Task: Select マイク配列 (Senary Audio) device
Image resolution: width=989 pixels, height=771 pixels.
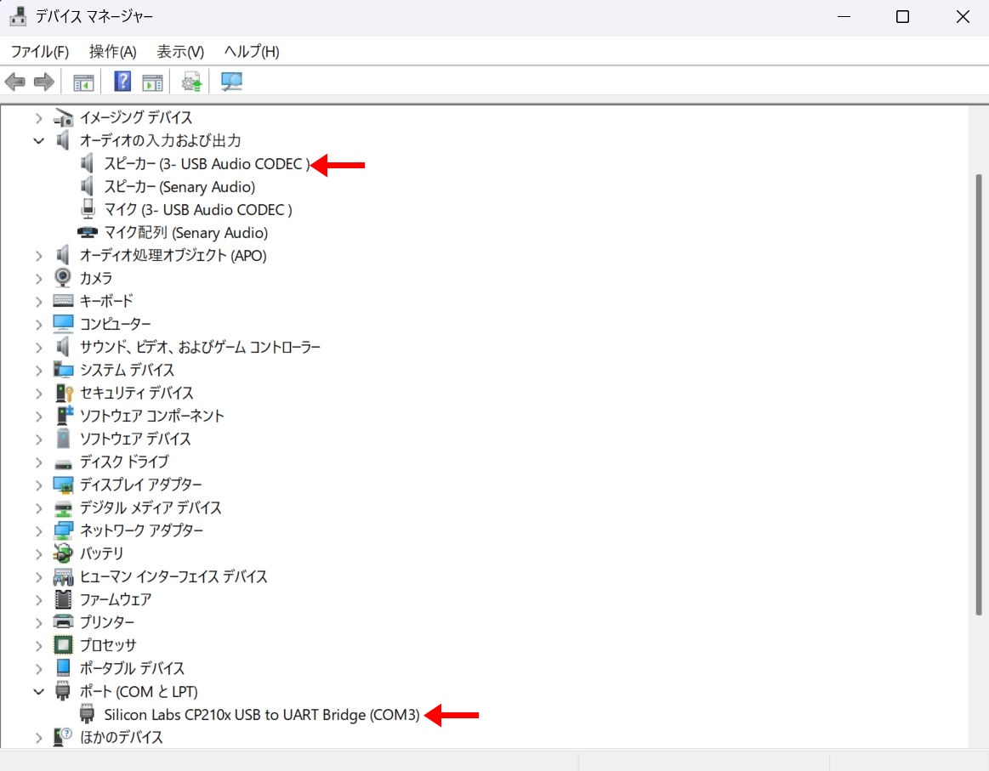Action: [185, 233]
